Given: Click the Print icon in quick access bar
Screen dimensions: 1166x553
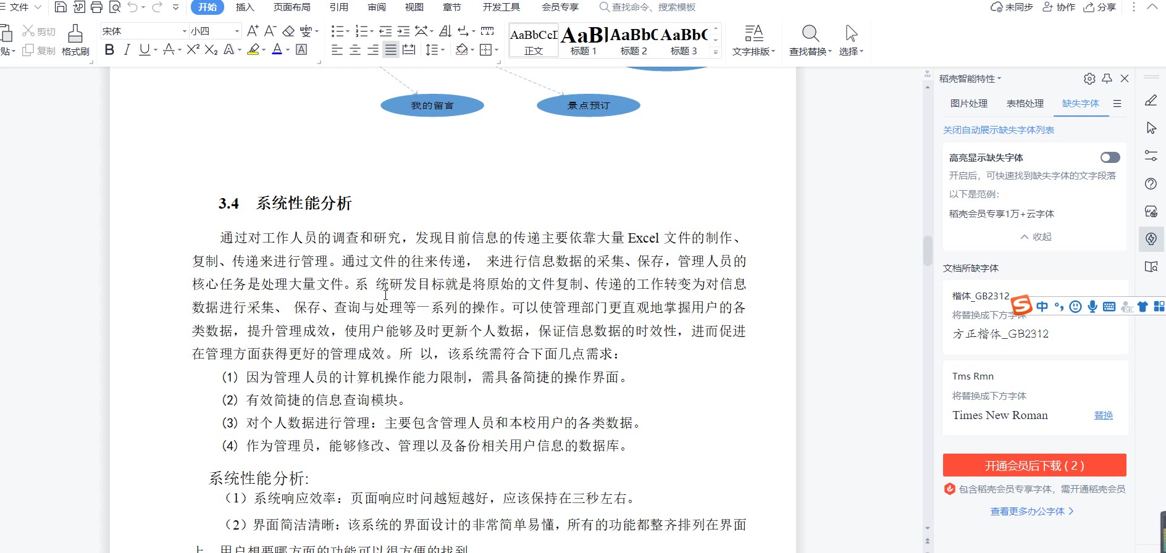Looking at the screenshot, I should point(96,7).
